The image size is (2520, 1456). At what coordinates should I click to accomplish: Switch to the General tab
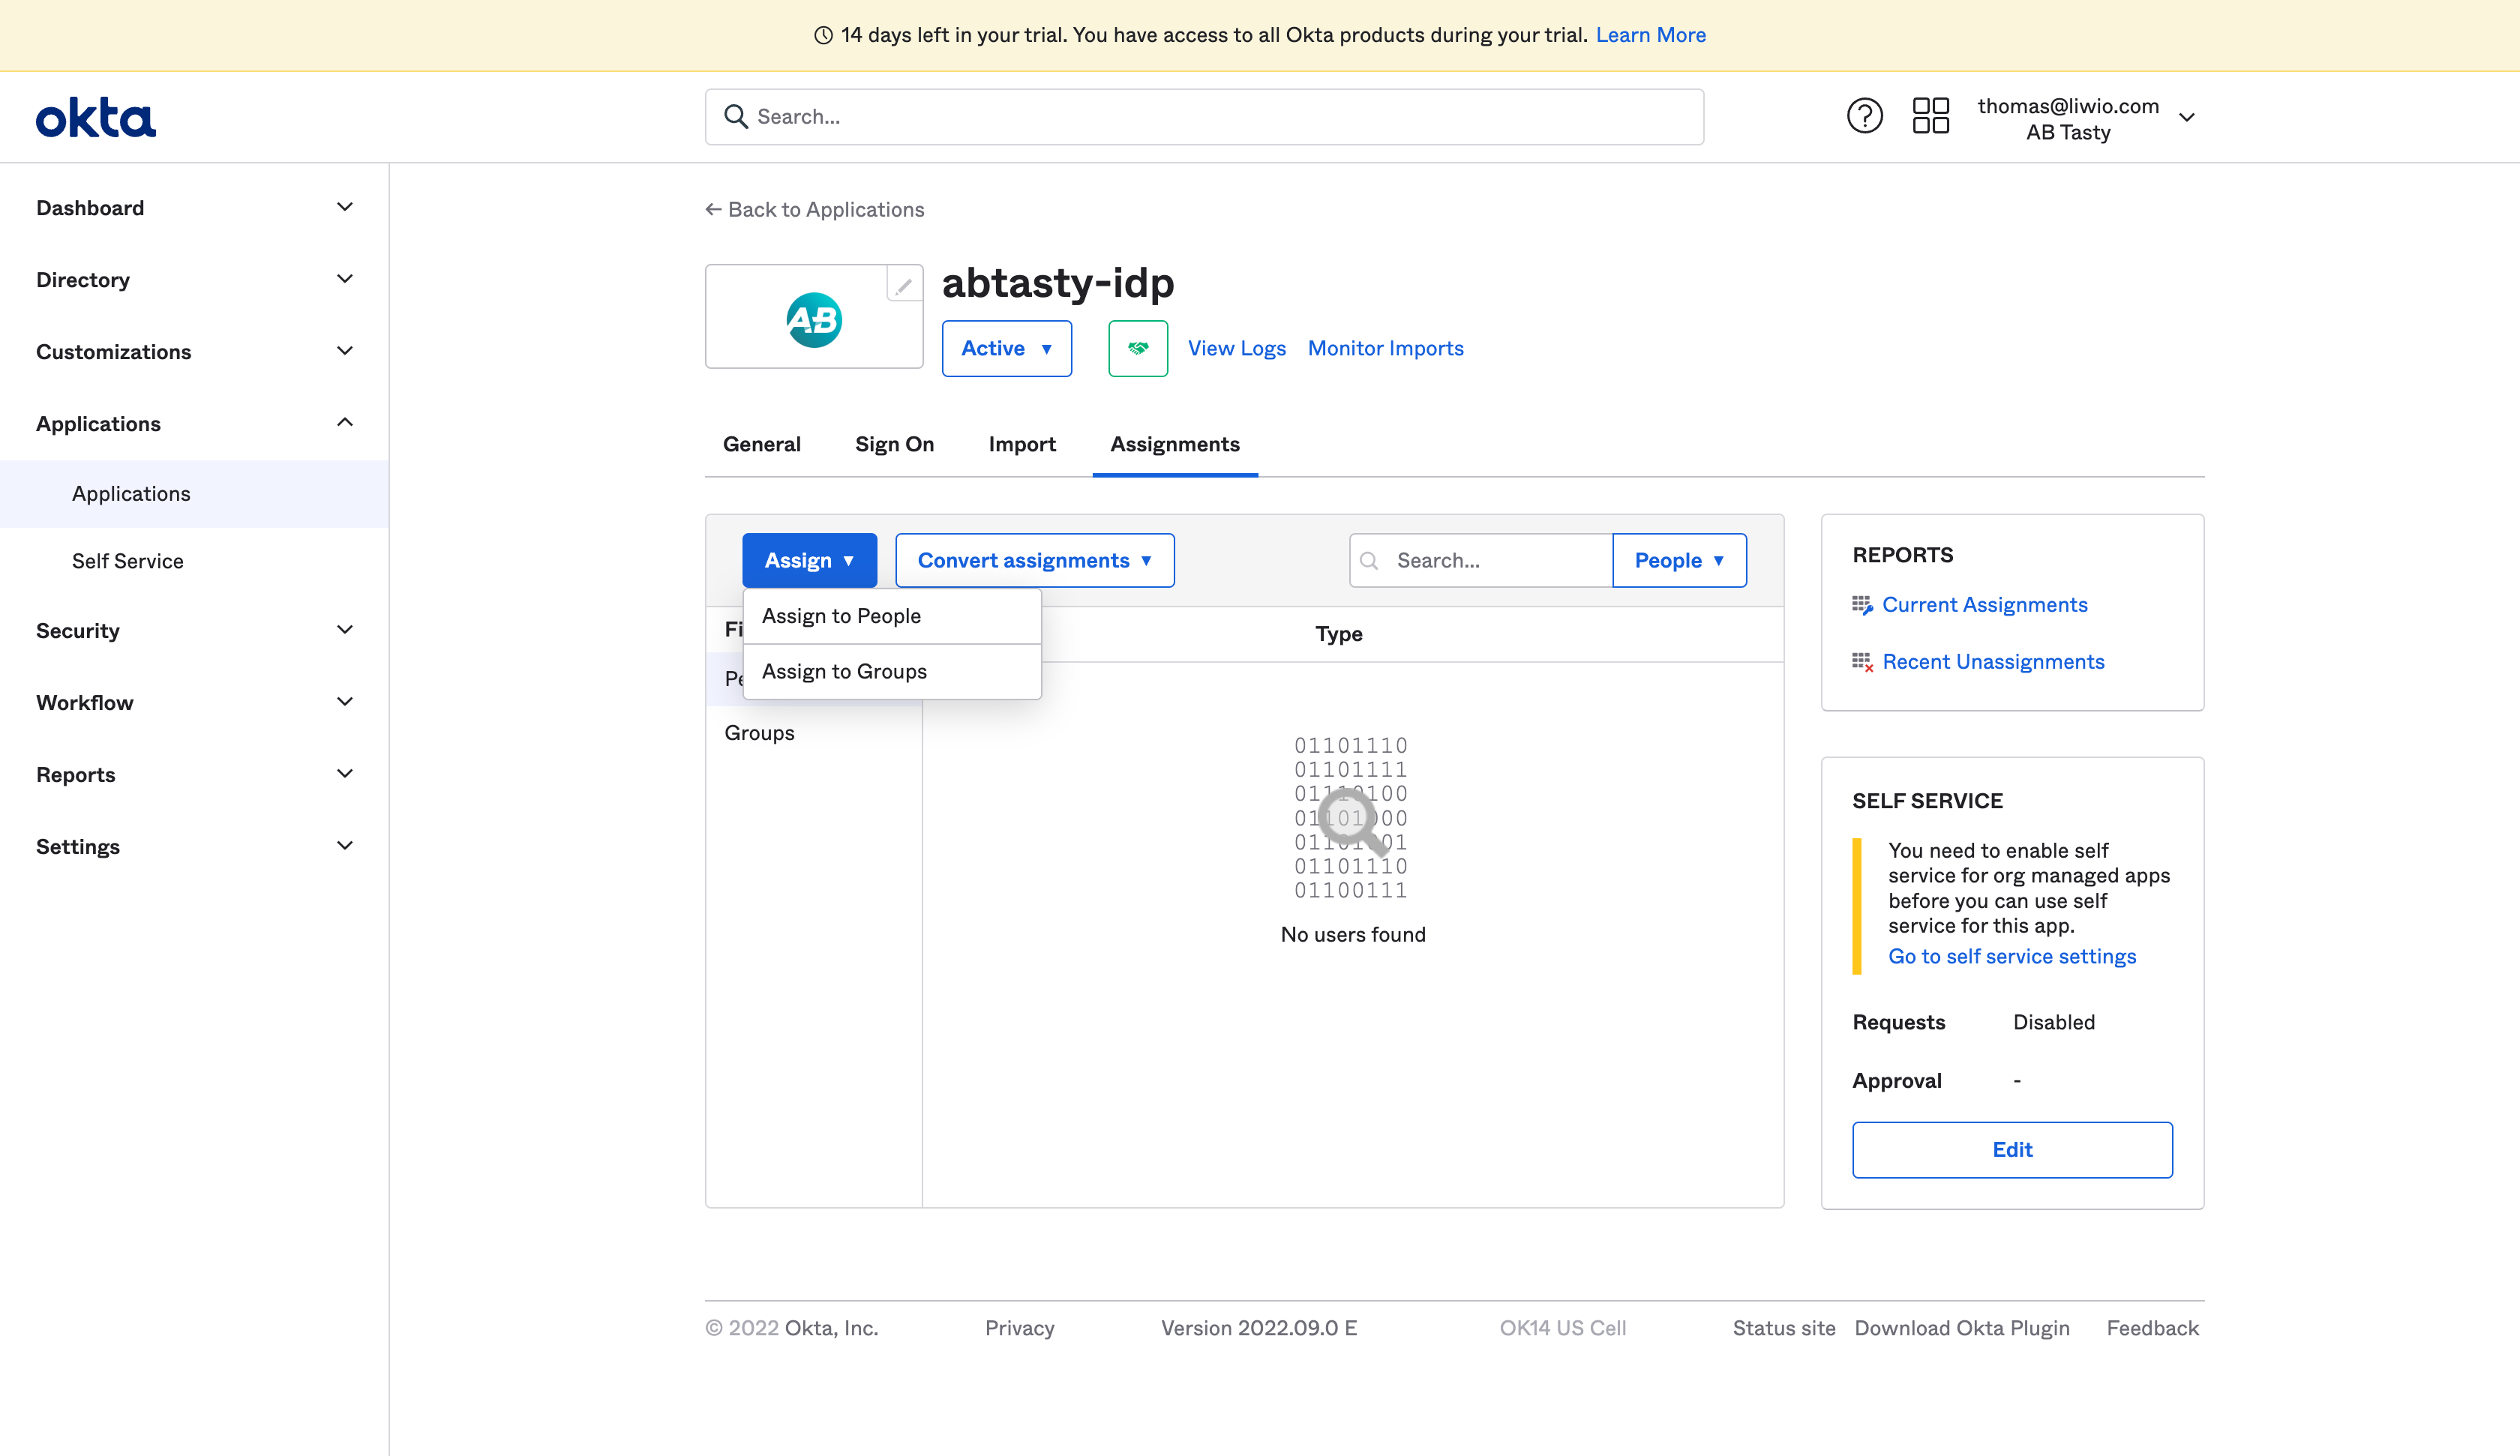point(761,444)
